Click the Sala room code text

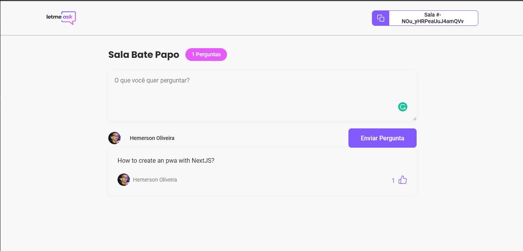tap(432, 18)
